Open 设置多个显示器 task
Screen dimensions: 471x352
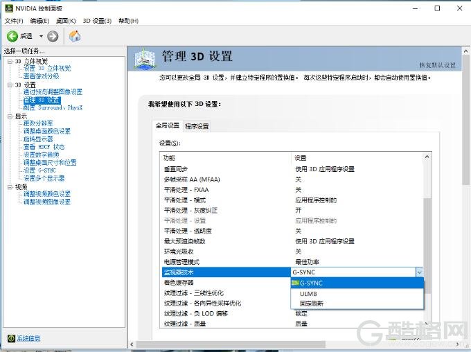point(44,178)
